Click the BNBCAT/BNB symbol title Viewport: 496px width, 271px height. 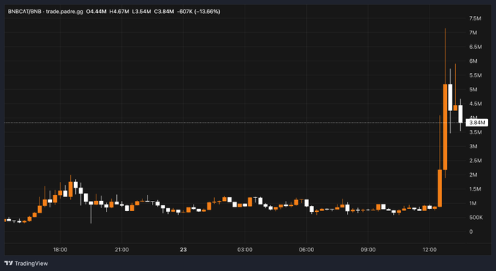(26, 12)
